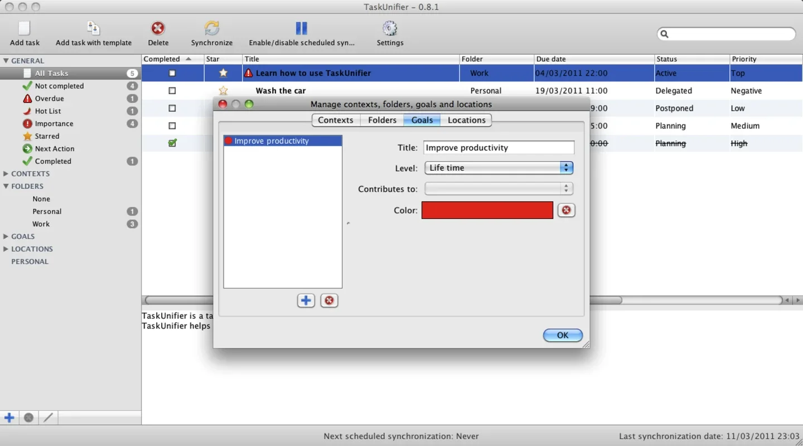Click scrollbar right arrow under task table
The width and height of the screenshot is (803, 446).
point(798,300)
